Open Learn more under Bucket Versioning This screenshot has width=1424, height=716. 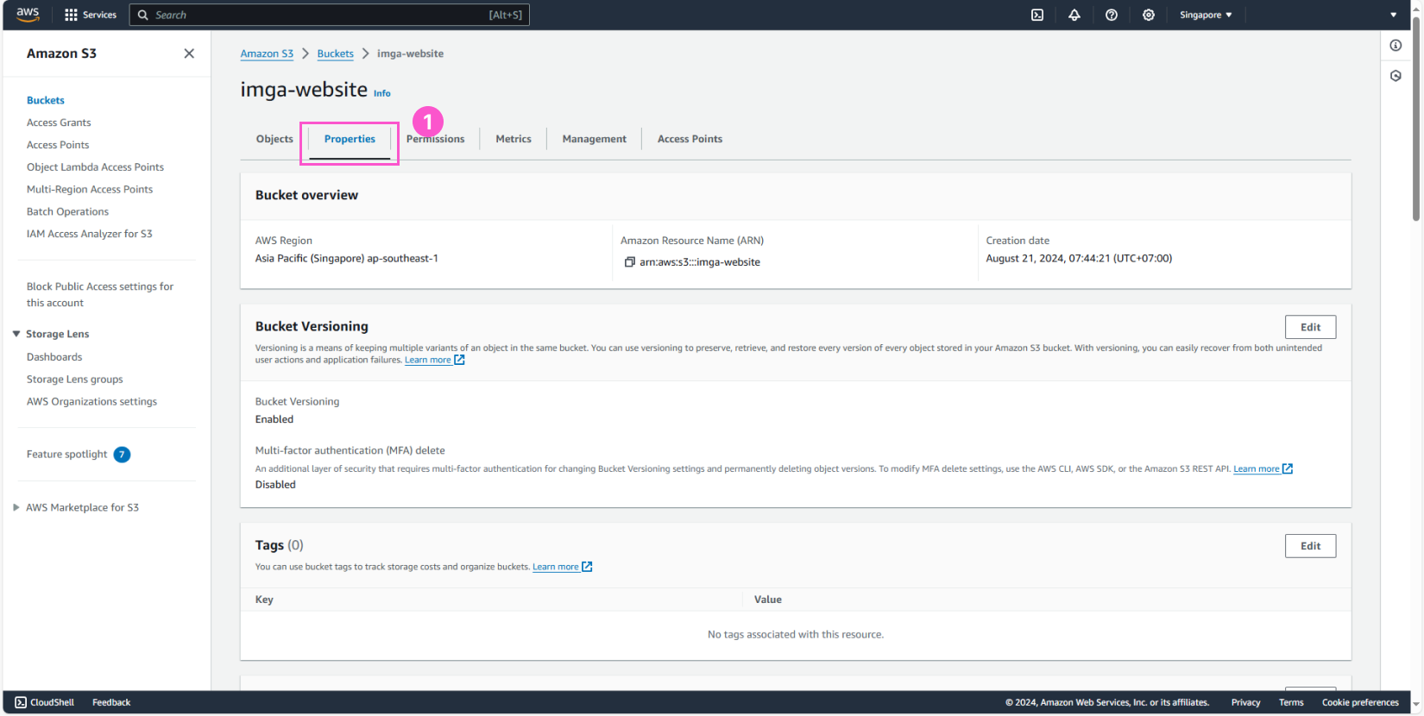(428, 360)
